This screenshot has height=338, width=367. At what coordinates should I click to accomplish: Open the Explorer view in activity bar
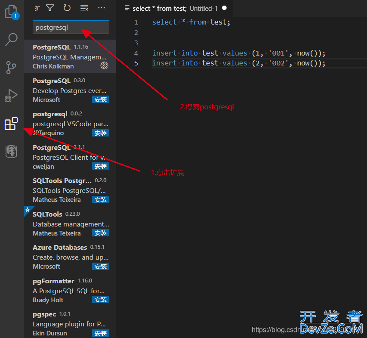pyautogui.click(x=11, y=12)
